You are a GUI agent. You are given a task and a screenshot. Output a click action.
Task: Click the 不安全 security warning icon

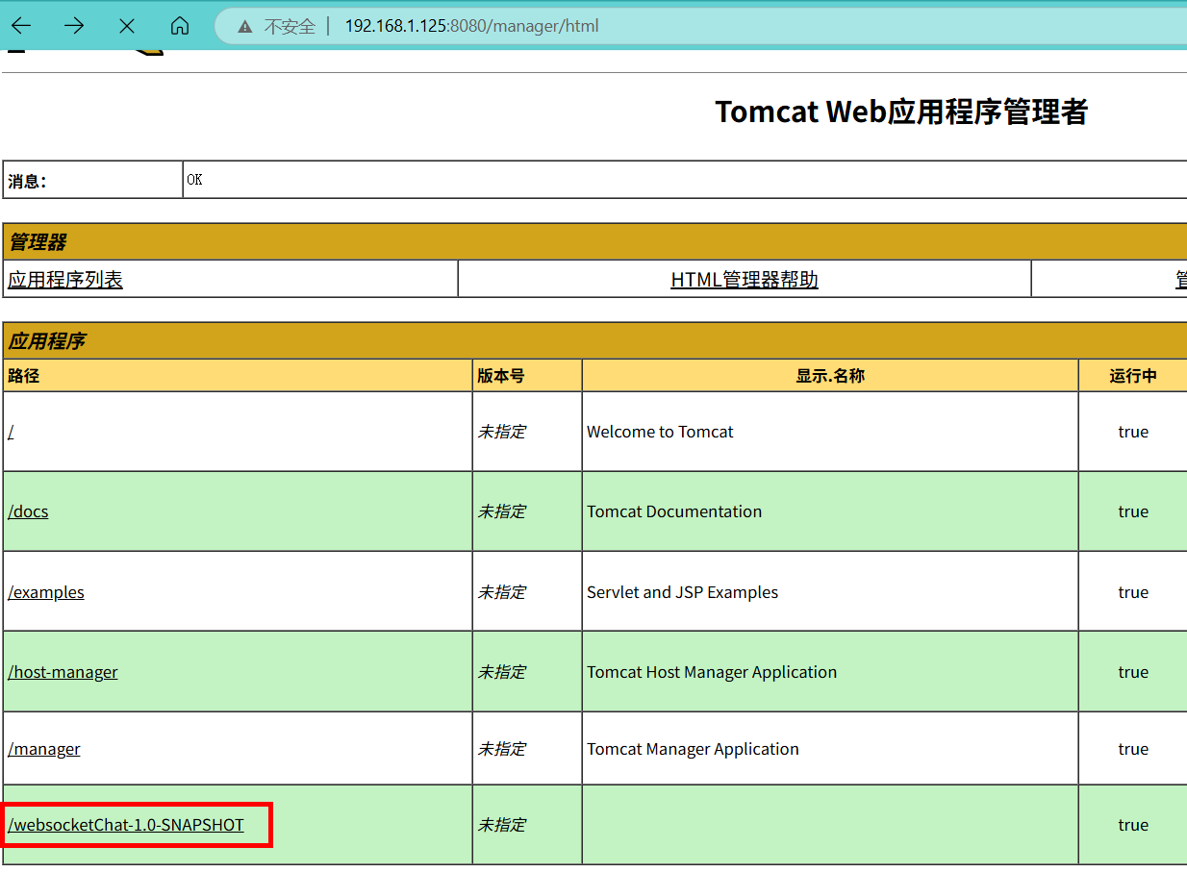pos(245,27)
